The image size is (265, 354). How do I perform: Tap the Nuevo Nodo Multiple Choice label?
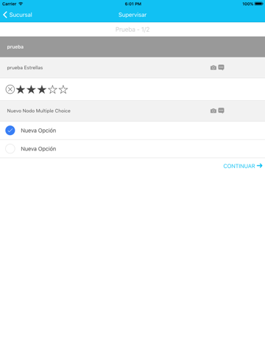coord(39,111)
